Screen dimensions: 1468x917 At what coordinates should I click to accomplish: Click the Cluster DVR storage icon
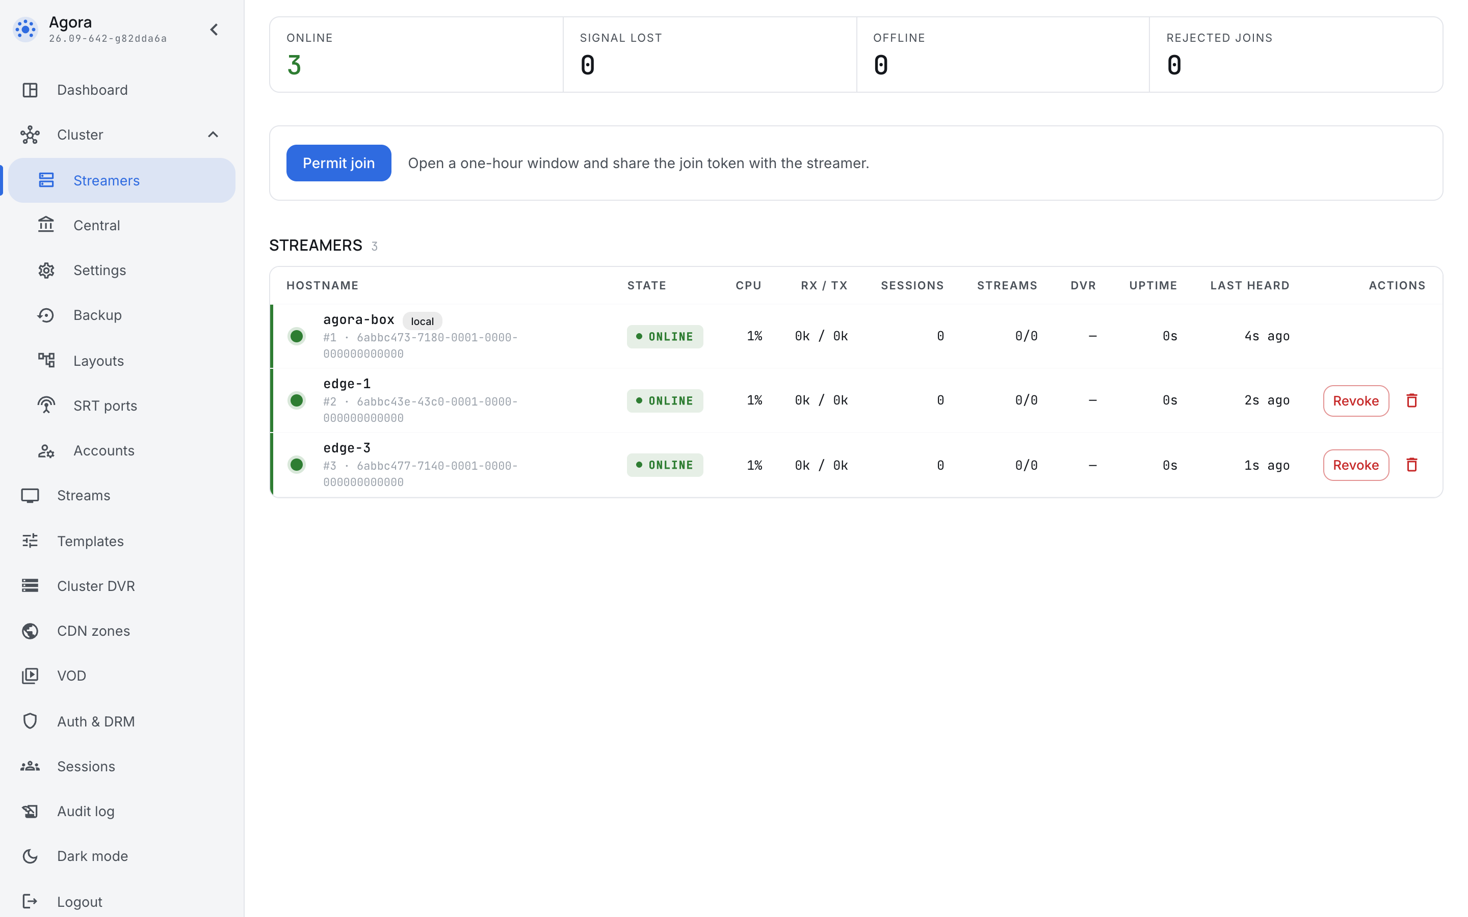30,586
